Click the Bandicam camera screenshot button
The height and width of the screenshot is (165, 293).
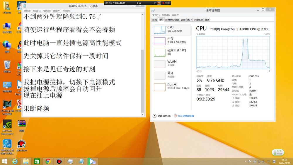159,3
